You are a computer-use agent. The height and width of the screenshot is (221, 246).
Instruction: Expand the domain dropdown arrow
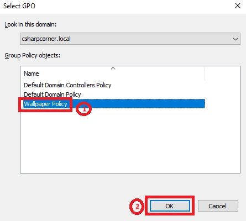pos(235,39)
